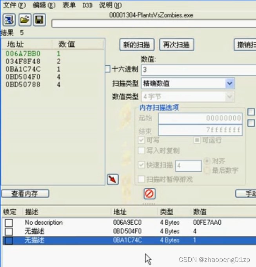Viewport: 256px width, 267px height.
Task: Click the No description entry
Action: [x=44, y=223]
